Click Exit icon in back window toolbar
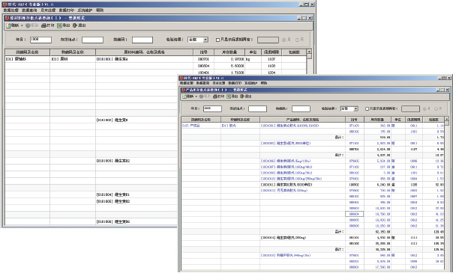Viewport: 453px width, 276px height. tap(75, 25)
